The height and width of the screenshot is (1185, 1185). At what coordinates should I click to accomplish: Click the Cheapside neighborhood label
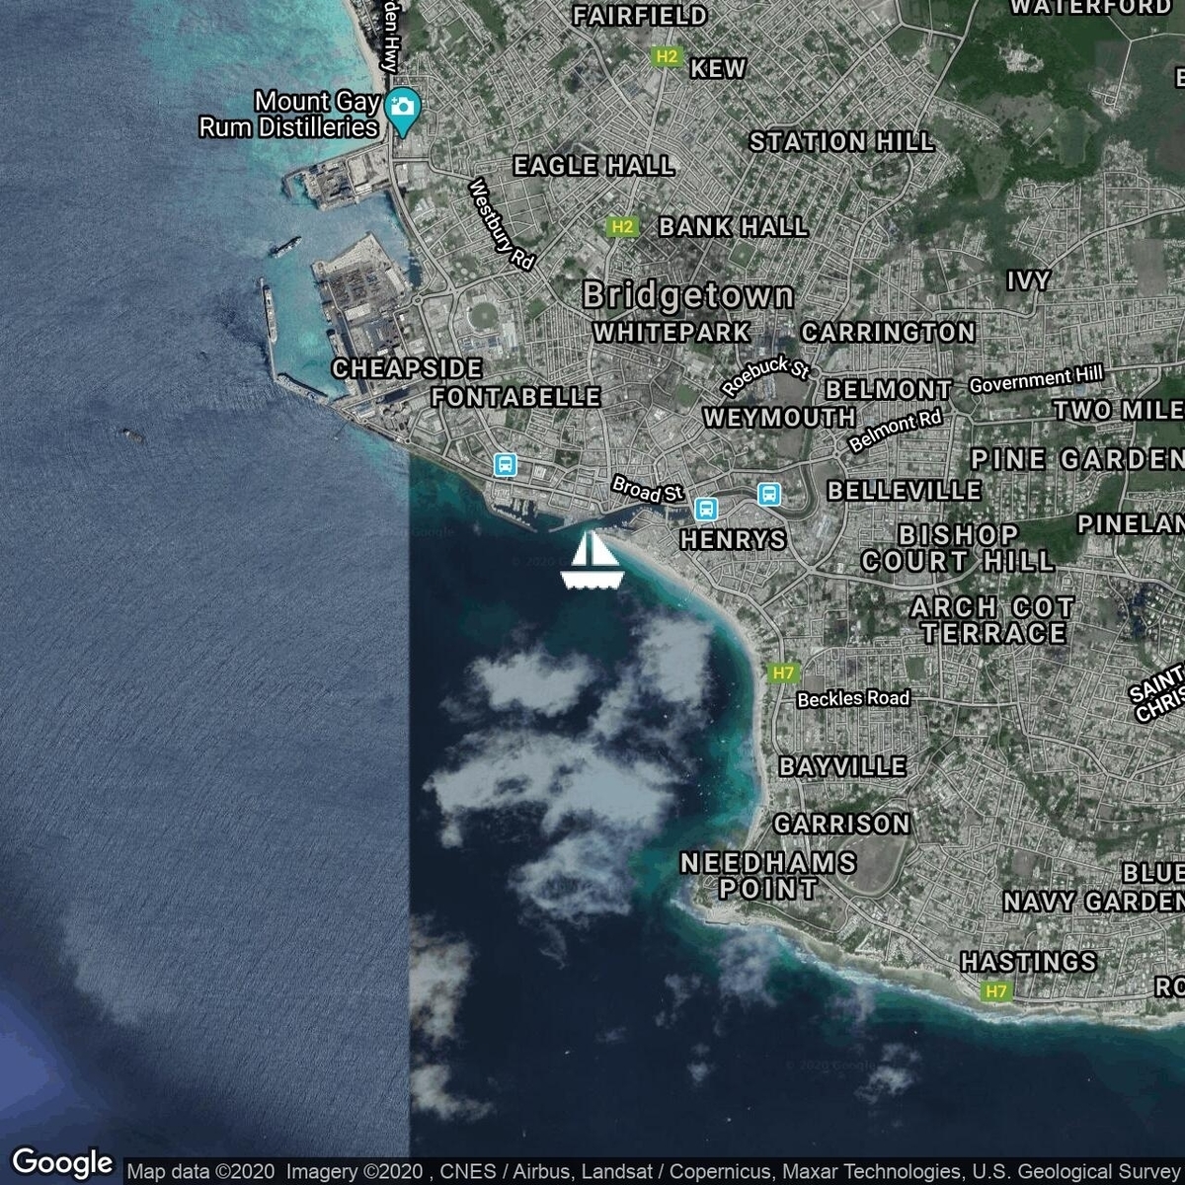point(407,368)
